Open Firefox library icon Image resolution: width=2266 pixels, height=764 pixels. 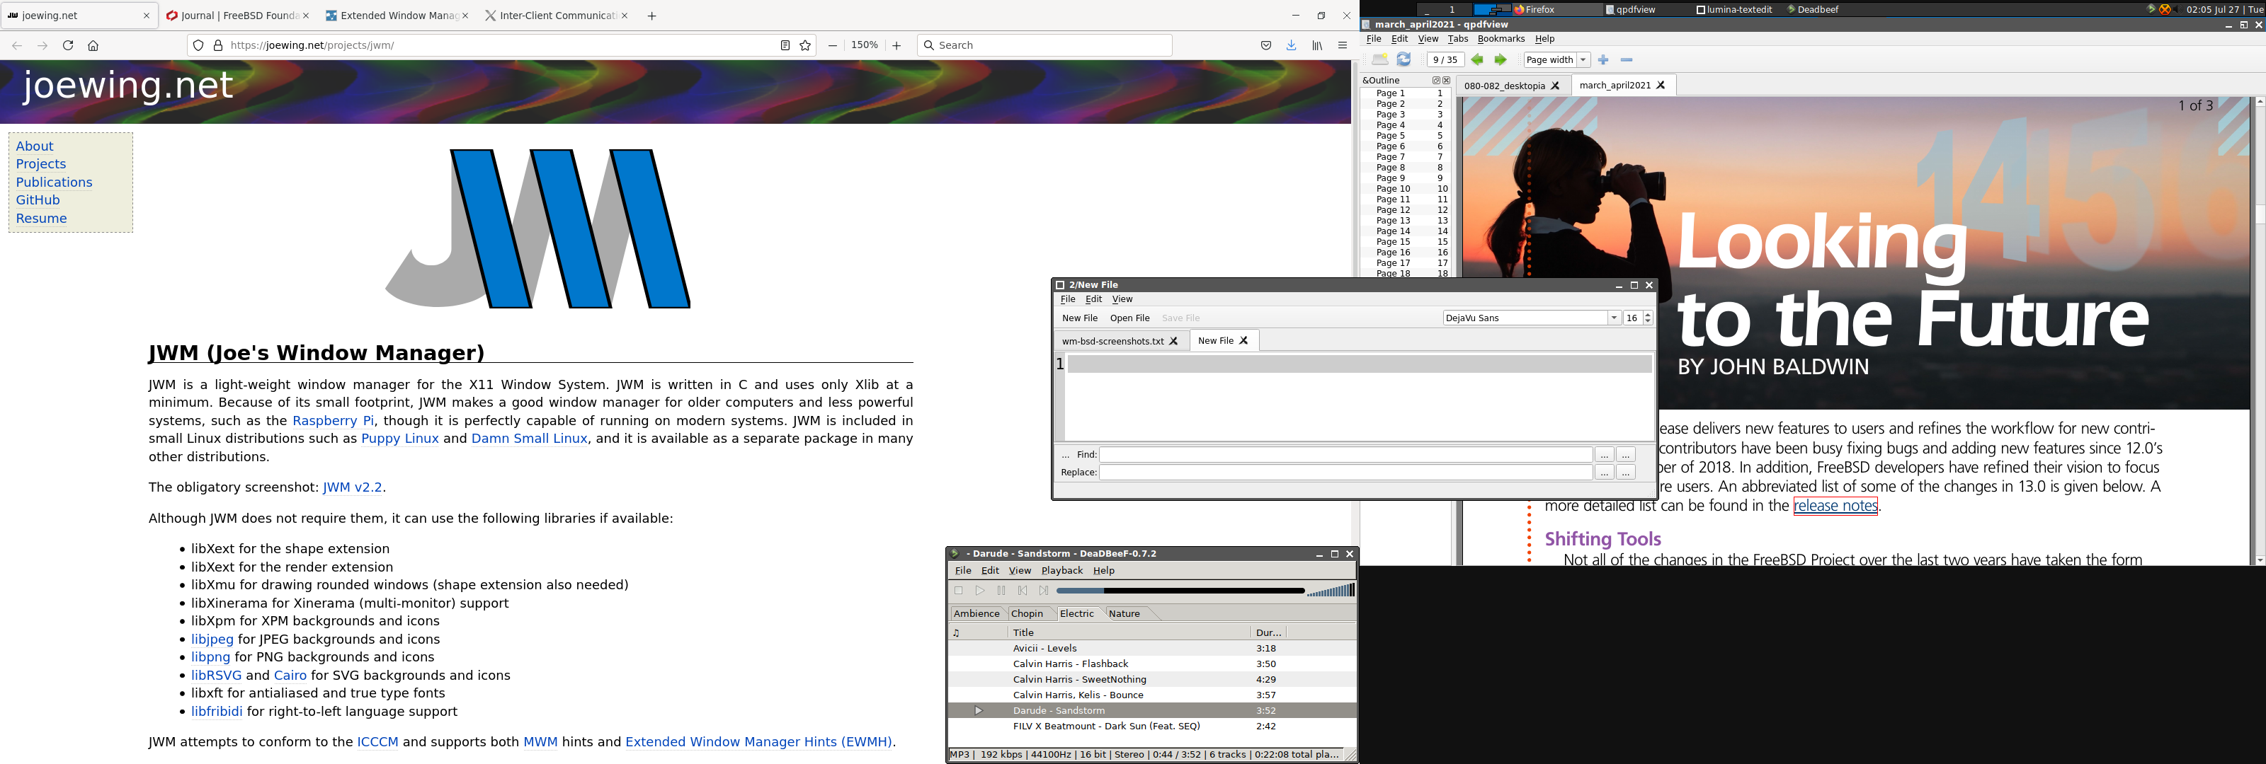point(1317,46)
